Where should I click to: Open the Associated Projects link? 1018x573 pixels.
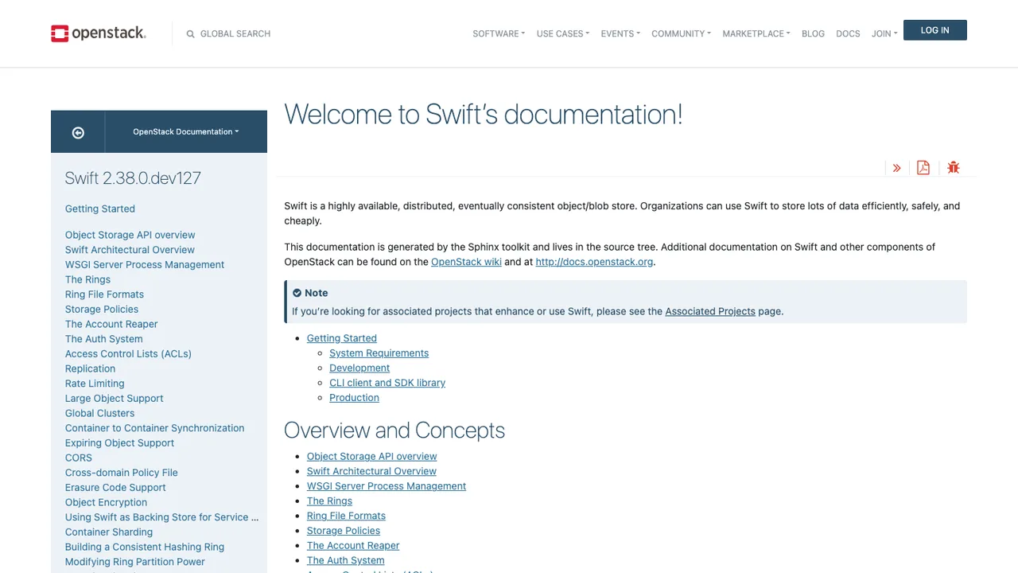[x=710, y=311]
